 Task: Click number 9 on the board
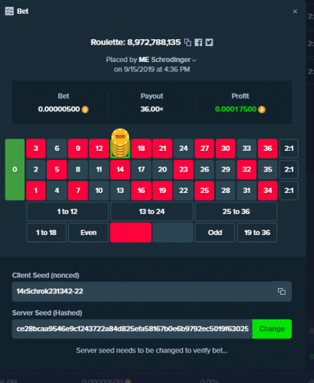pyautogui.click(x=78, y=149)
